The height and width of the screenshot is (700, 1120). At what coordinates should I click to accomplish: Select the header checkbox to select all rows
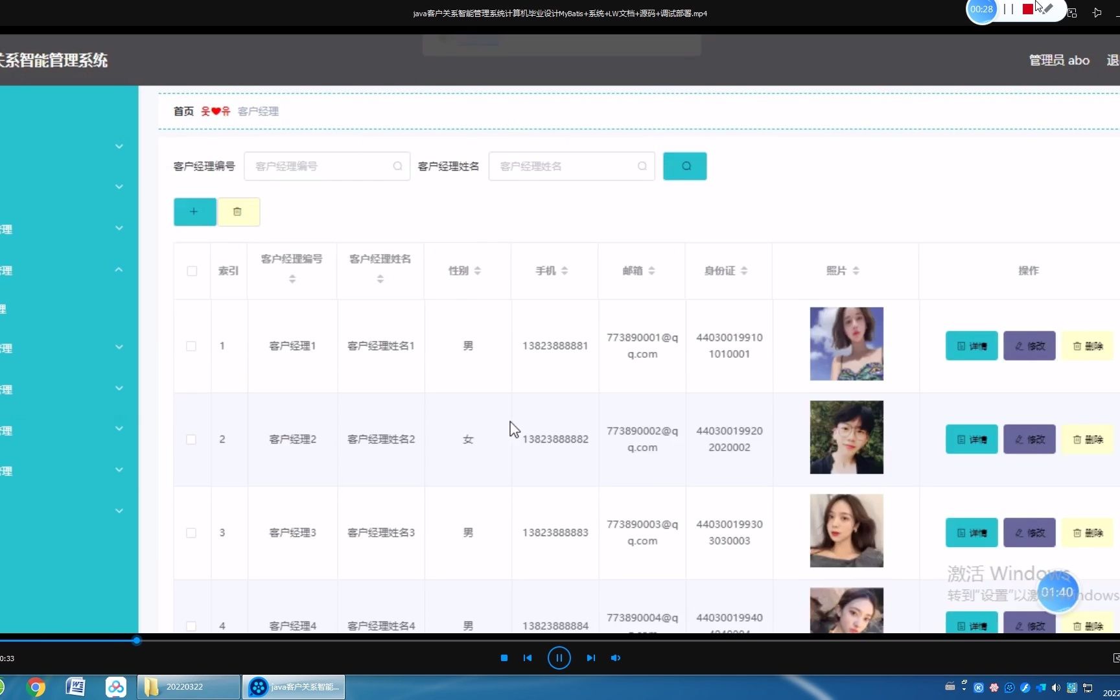[x=191, y=271]
